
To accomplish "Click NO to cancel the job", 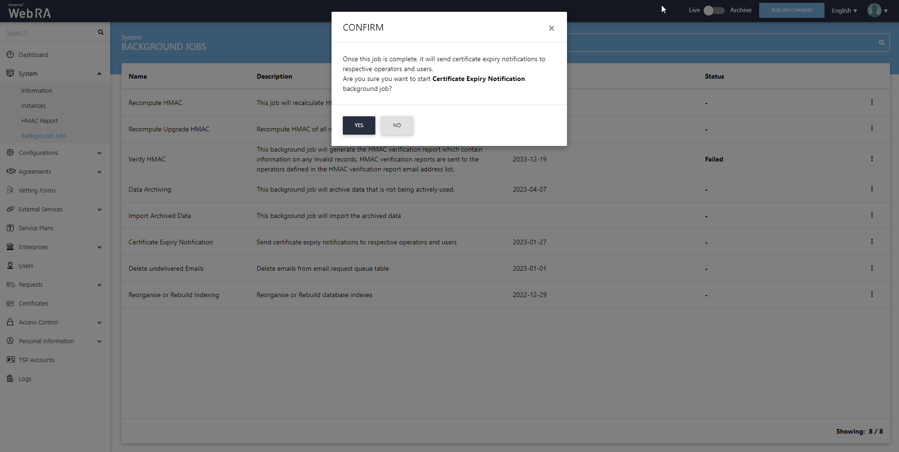I will 397,125.
